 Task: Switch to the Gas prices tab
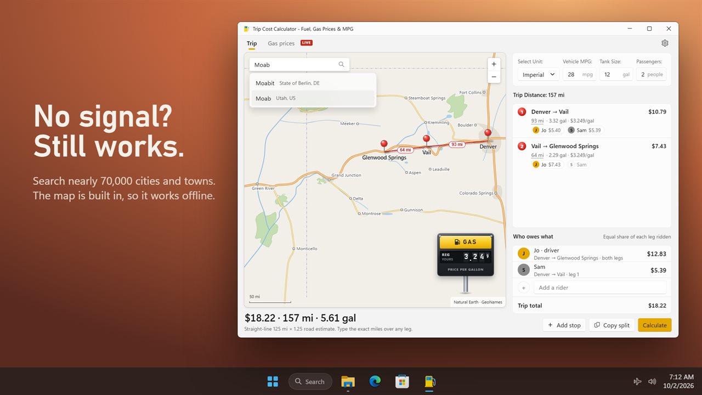(281, 43)
